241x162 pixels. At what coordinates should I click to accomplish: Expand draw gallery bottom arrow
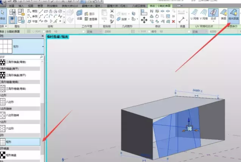64,22
